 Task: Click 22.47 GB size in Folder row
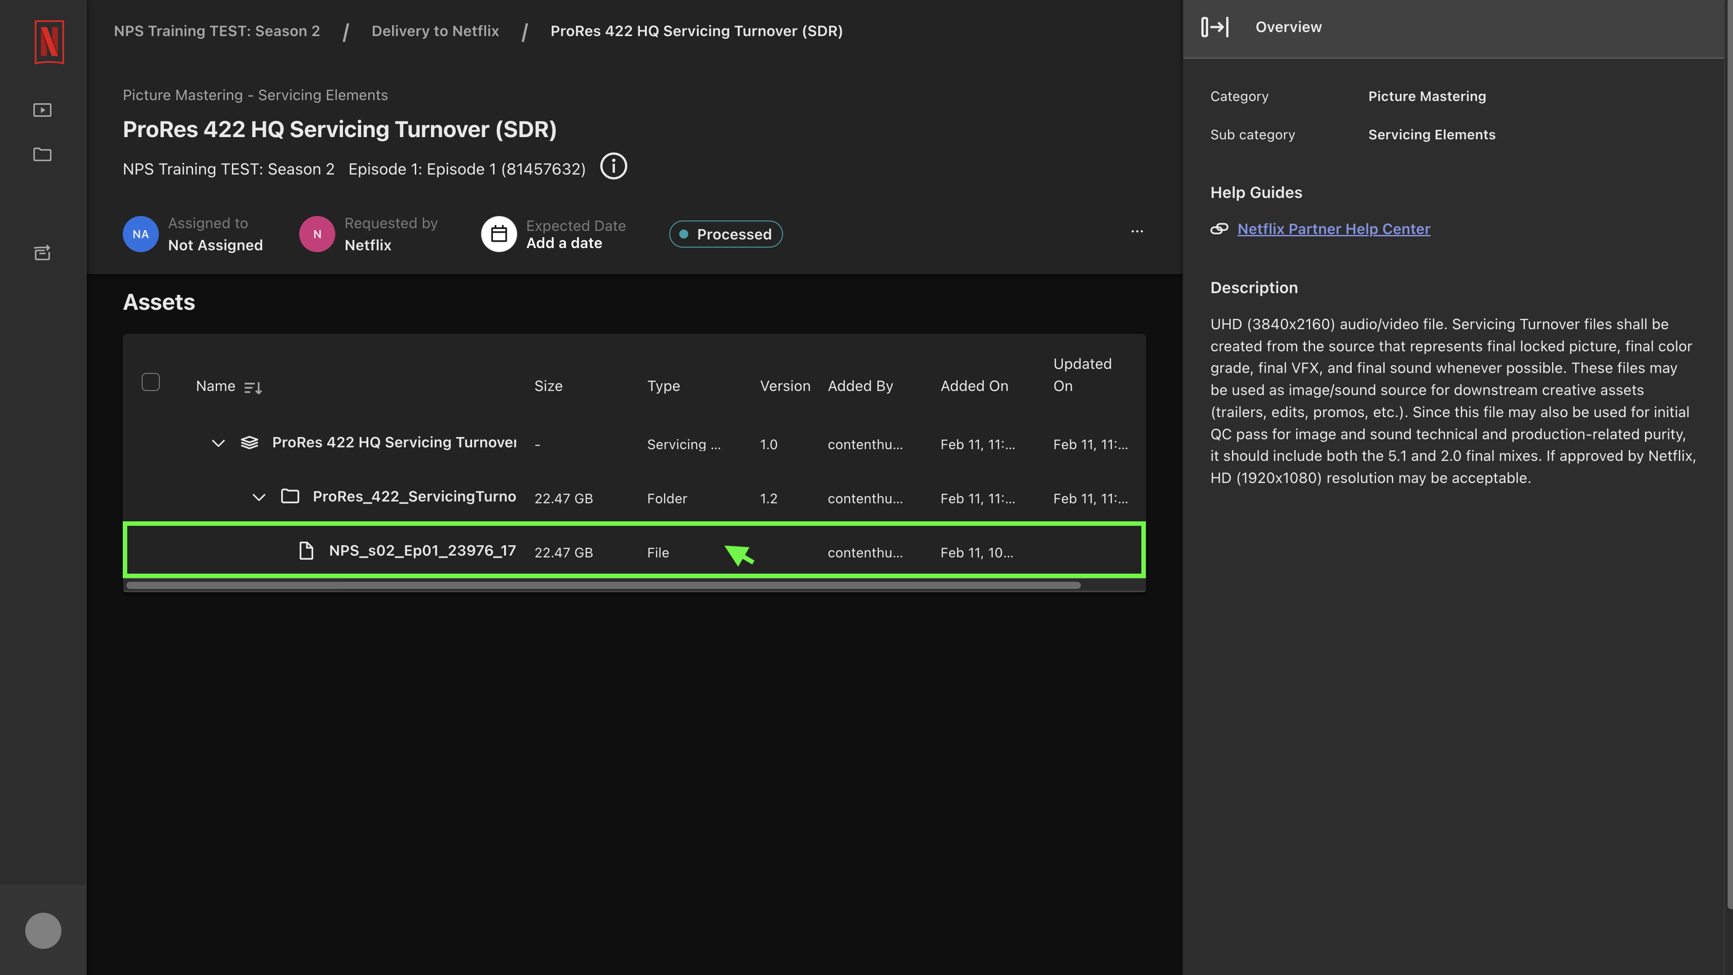(x=564, y=498)
